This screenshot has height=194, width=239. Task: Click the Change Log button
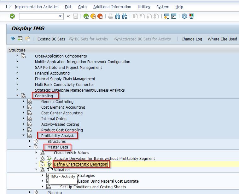[192, 39]
